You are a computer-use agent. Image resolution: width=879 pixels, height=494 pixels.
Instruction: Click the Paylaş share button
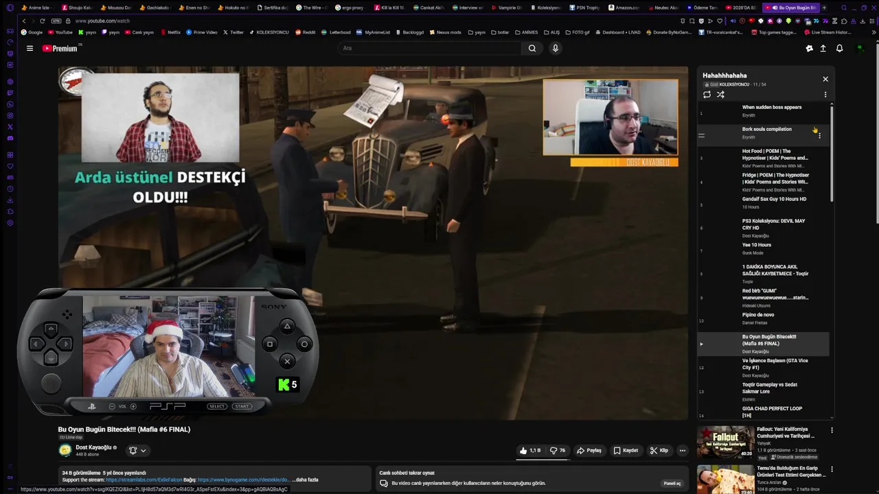(x=589, y=451)
